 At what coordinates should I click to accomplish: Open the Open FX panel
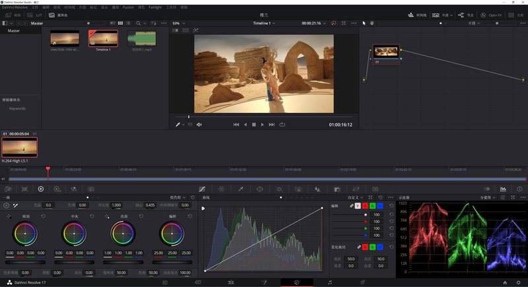(x=491, y=14)
